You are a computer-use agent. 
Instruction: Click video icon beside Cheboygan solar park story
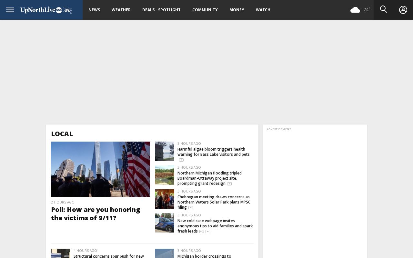pyautogui.click(x=191, y=208)
